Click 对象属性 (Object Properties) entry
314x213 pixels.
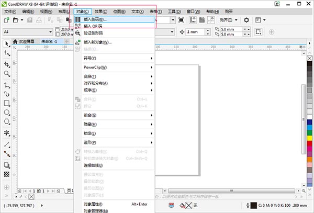click(x=93, y=204)
